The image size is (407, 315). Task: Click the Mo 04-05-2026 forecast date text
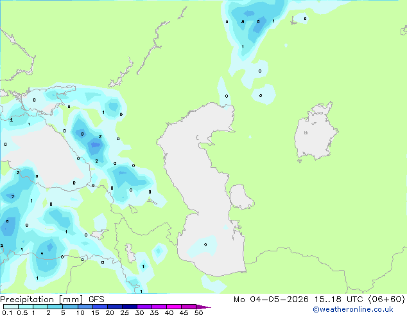(271, 300)
